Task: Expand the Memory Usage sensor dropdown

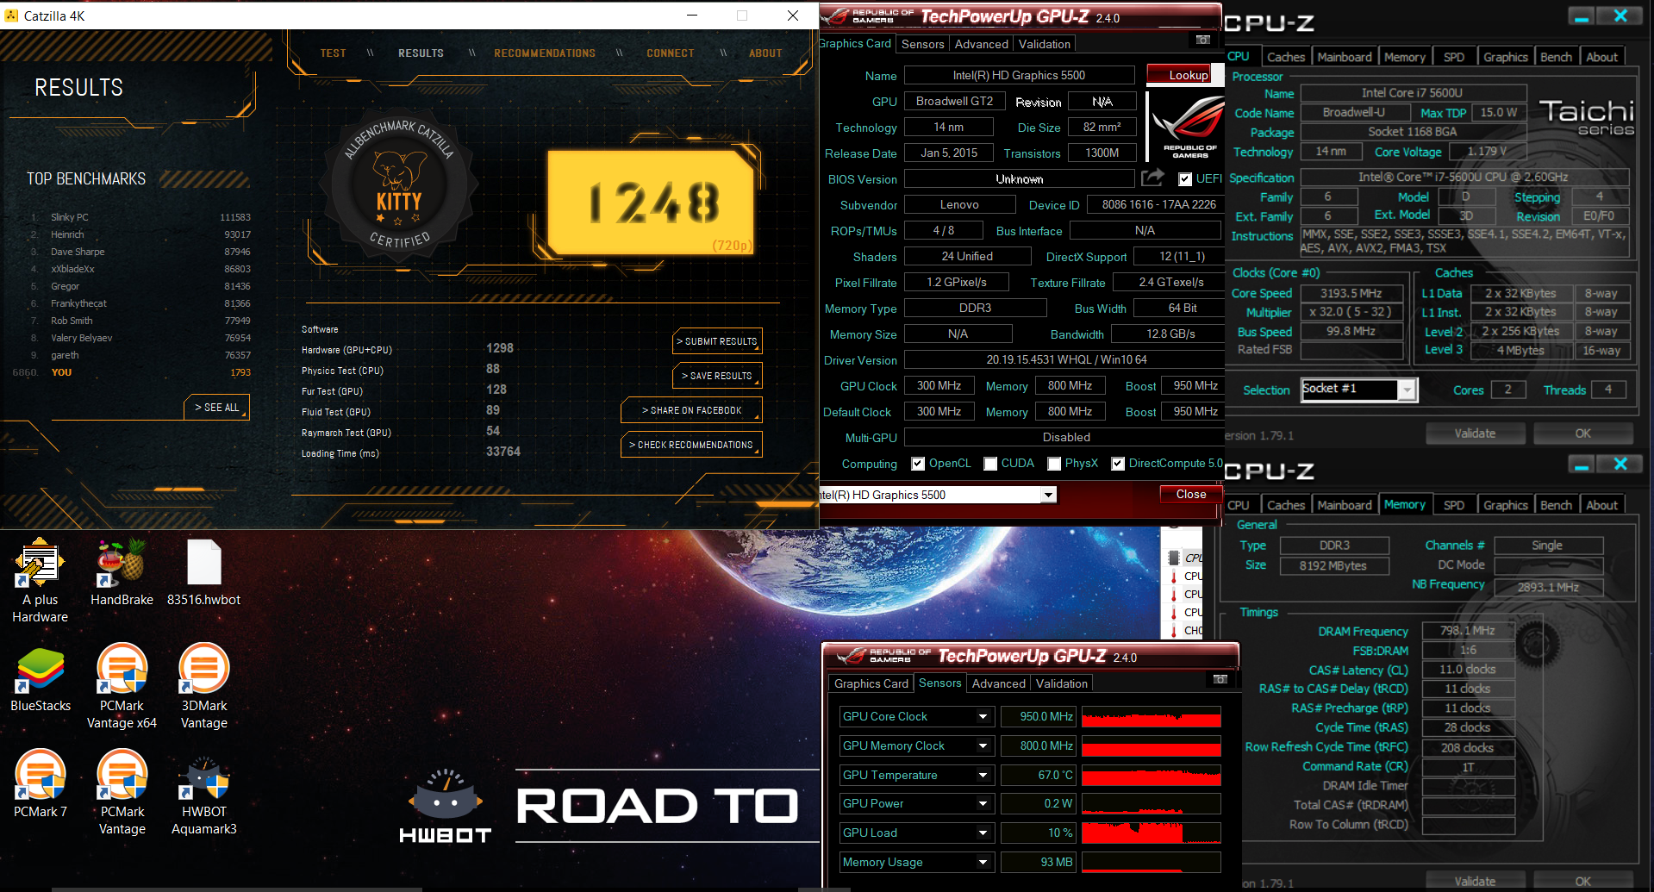Action: click(983, 863)
